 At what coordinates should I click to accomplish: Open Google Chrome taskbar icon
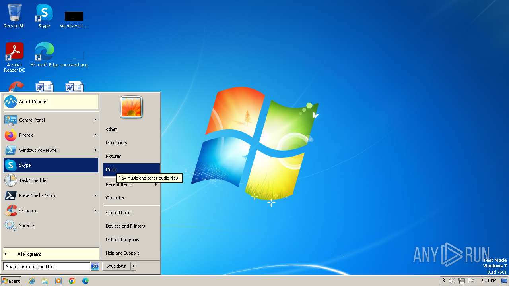coord(72,281)
